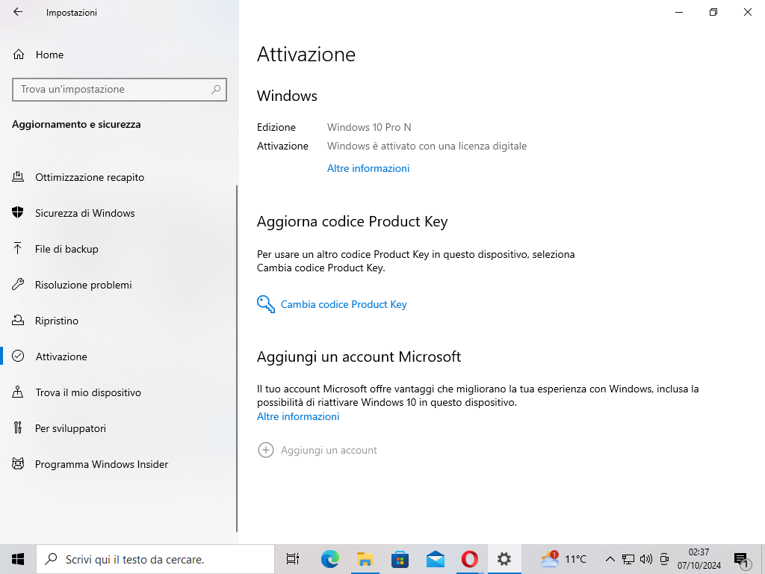The height and width of the screenshot is (574, 765).
Task: Open Altre informazioni under Windows activation
Action: (368, 168)
